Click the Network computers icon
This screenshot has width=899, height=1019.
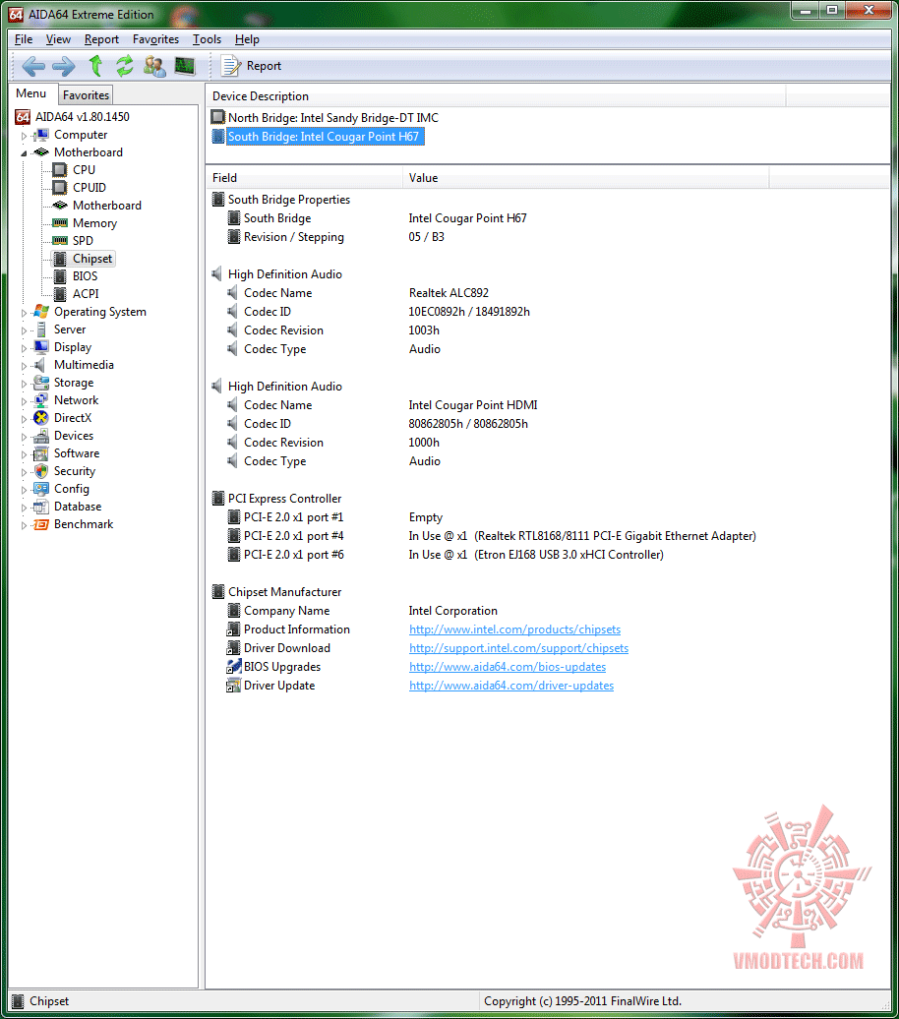[41, 400]
